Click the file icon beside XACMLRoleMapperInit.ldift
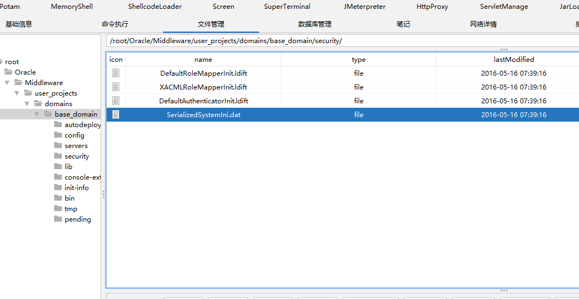The width and height of the screenshot is (579, 299). click(115, 87)
